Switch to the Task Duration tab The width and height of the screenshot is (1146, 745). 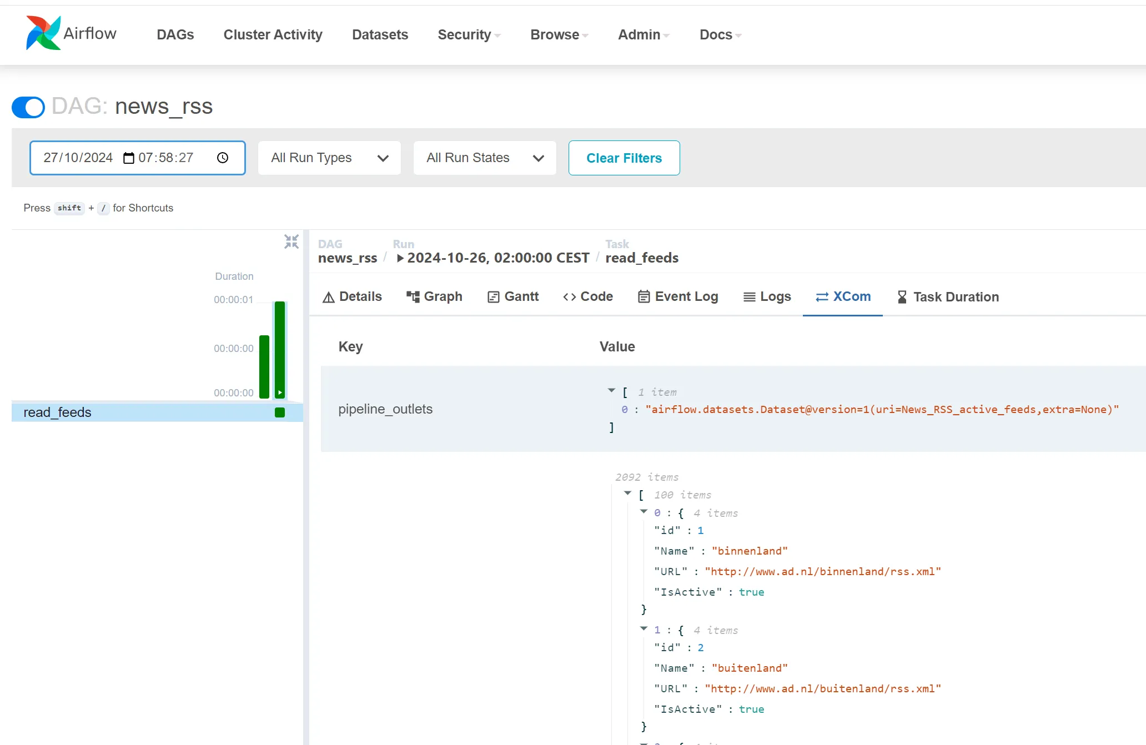tap(948, 297)
